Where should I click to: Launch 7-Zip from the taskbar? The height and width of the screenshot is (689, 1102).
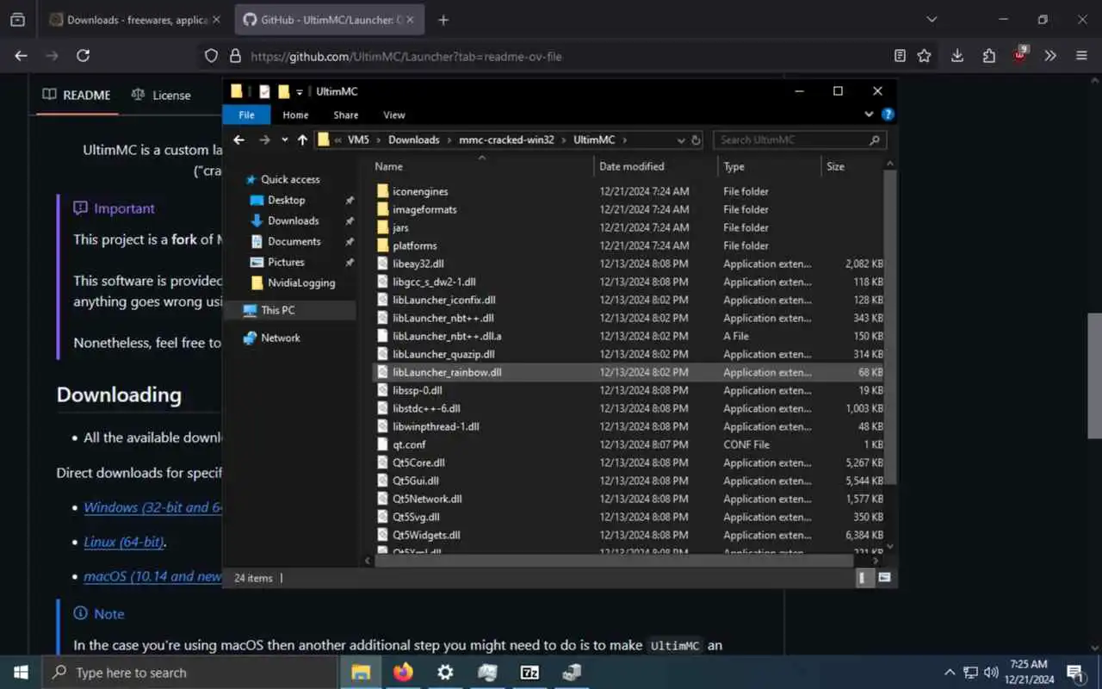[529, 673]
